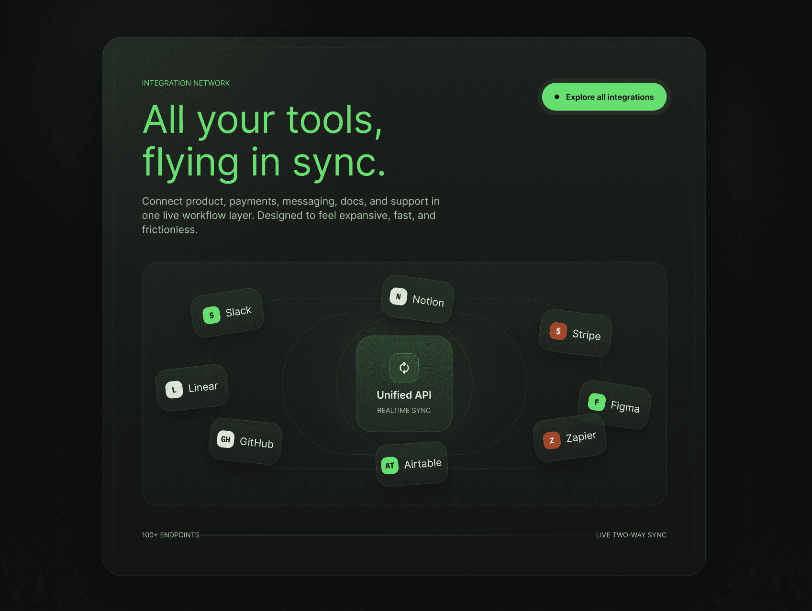The image size is (812, 611).
Task: Click the LIVE TWO-WAY SYNC footer text
Action: click(x=631, y=535)
